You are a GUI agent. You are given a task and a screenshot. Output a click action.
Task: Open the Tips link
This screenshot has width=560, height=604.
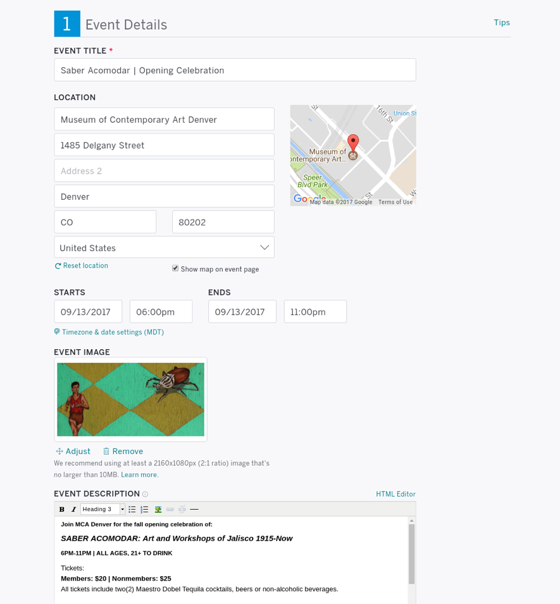(502, 22)
